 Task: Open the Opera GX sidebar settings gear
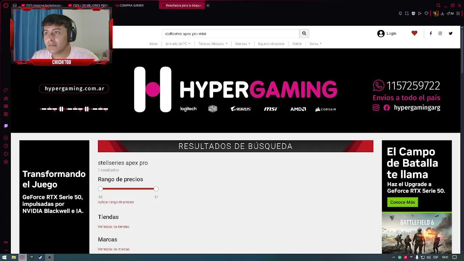[6, 162]
